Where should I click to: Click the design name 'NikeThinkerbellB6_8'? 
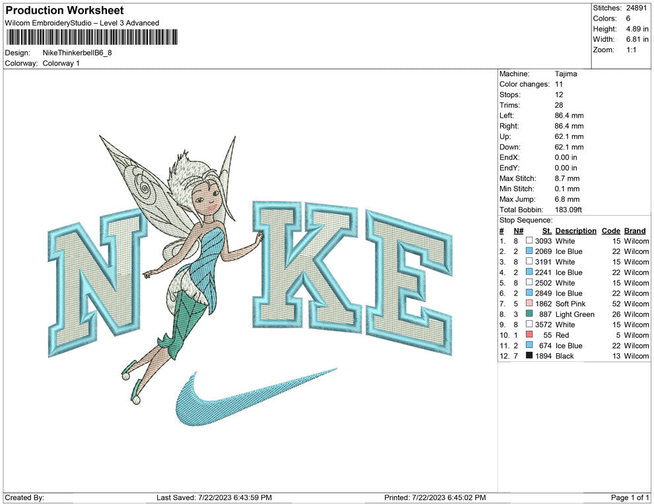pyautogui.click(x=77, y=53)
